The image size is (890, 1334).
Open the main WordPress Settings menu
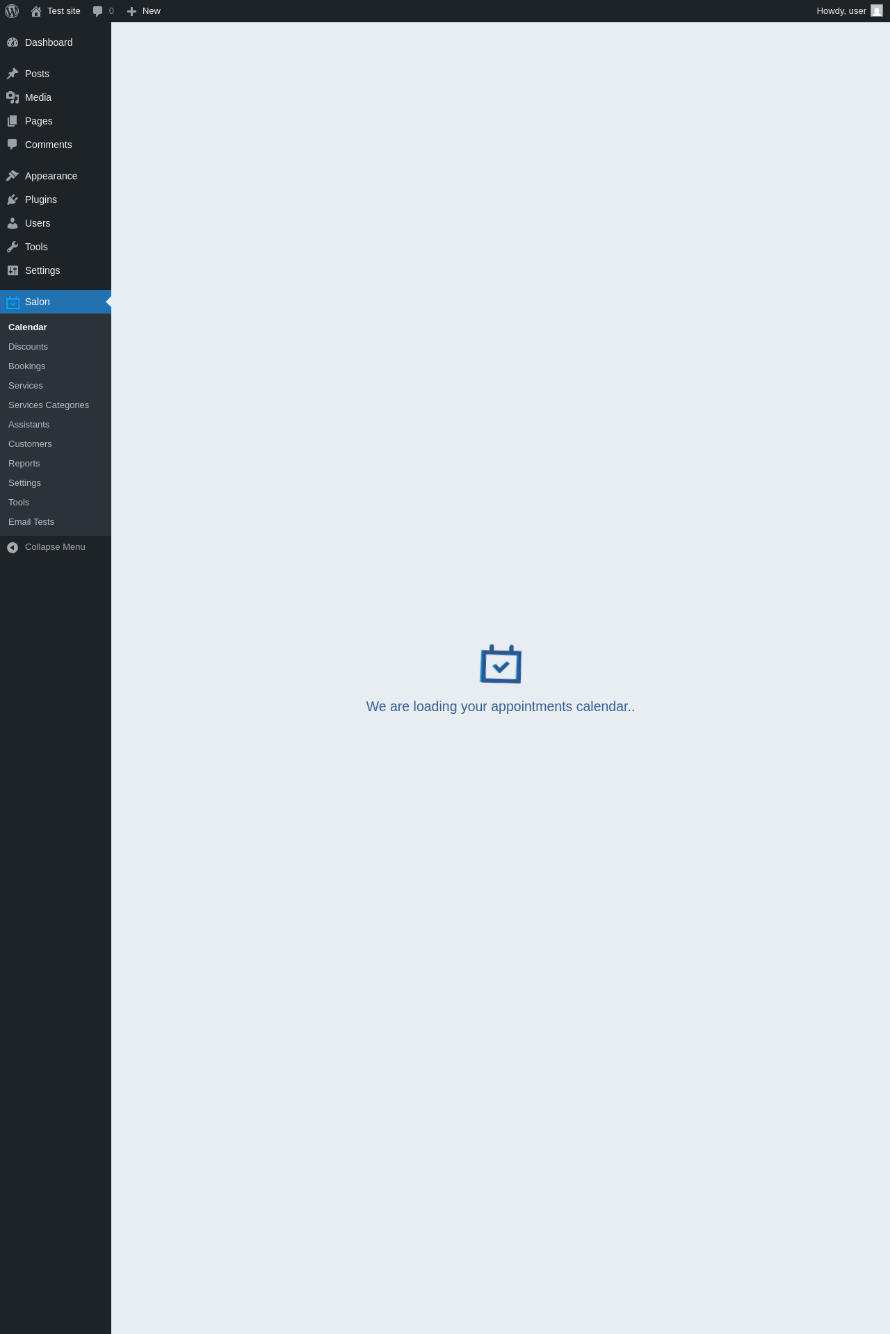coord(56,270)
